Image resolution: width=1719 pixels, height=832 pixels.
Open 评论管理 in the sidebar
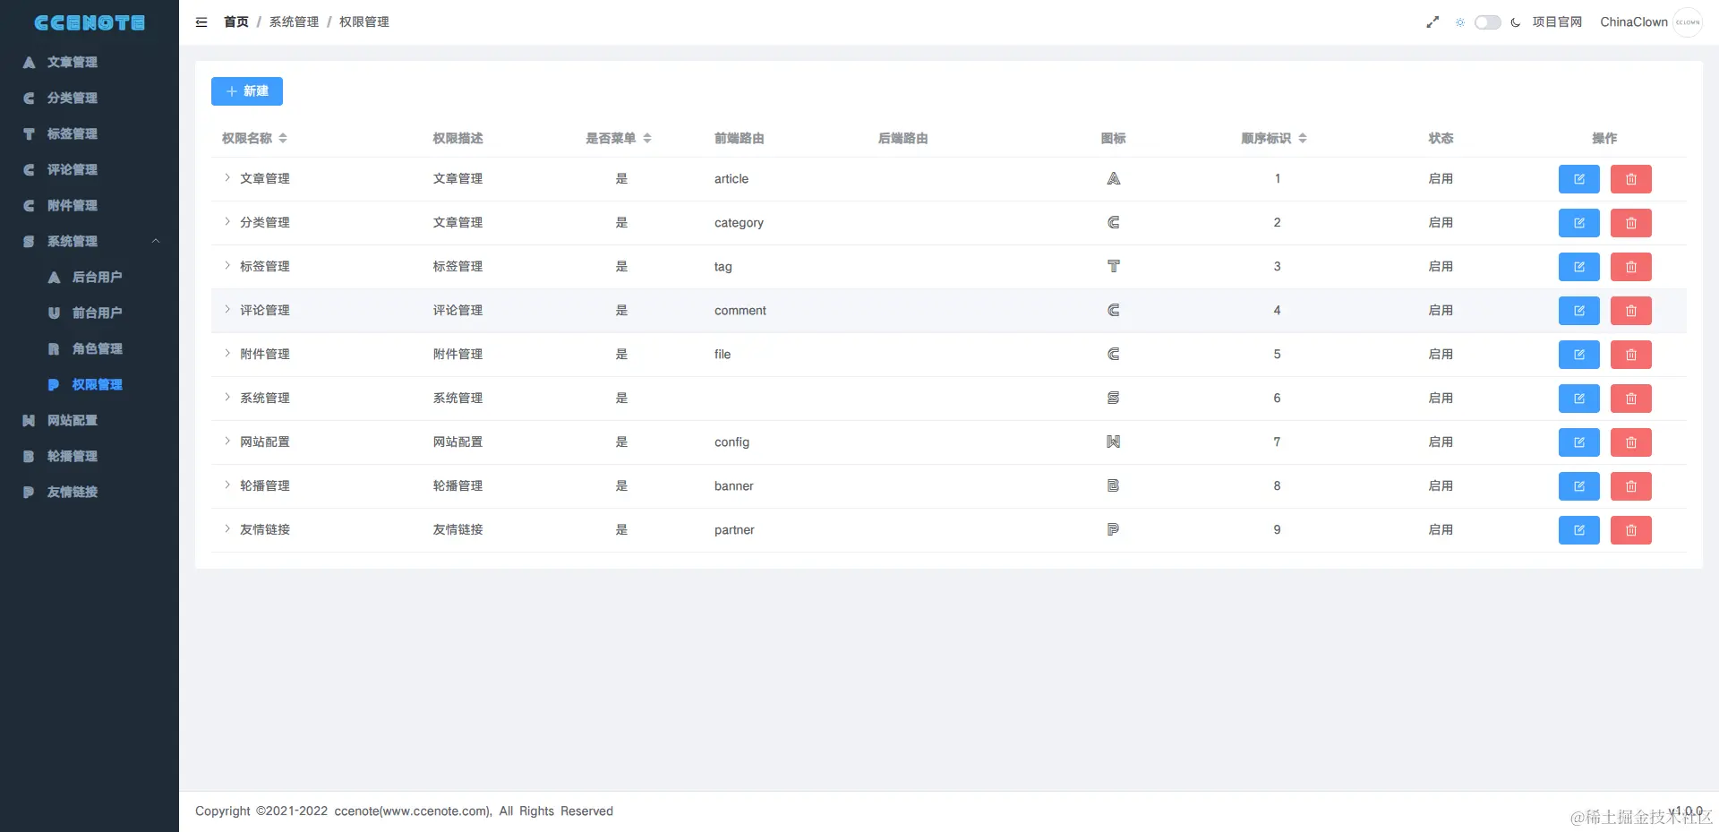90,169
